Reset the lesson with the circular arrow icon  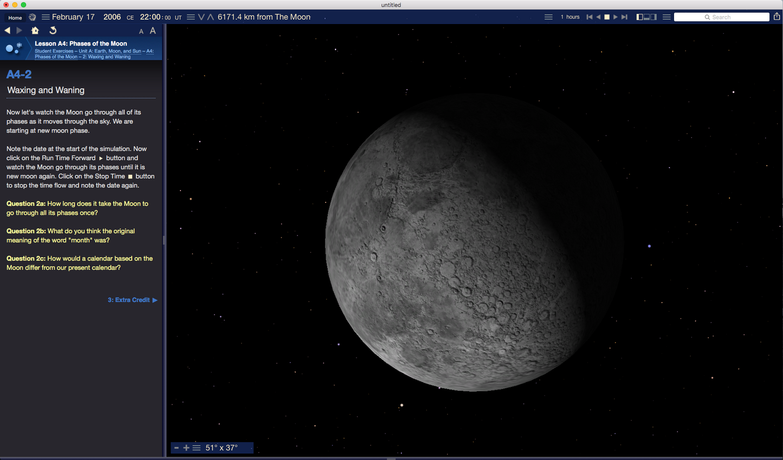53,31
